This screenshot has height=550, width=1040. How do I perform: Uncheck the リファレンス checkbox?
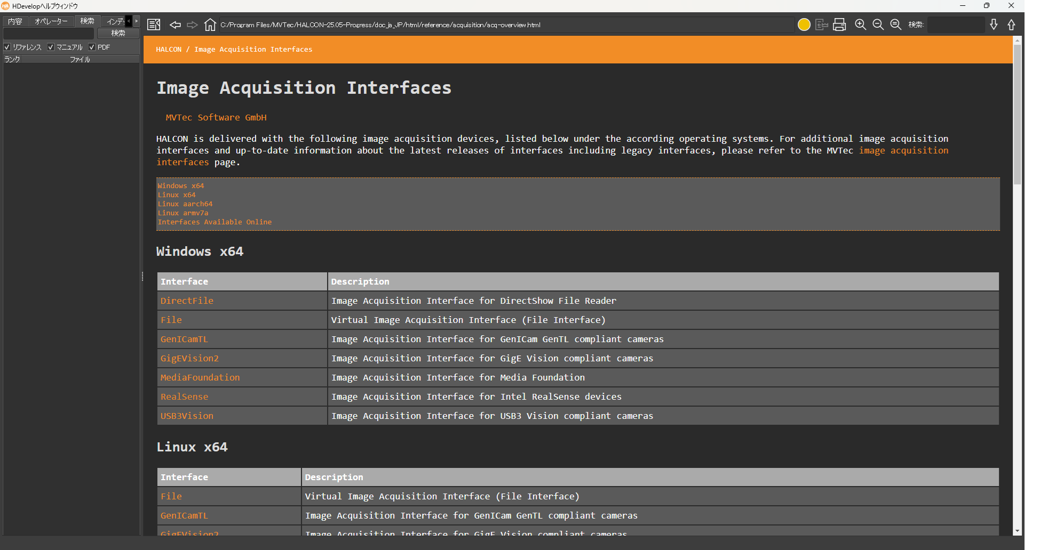click(7, 47)
